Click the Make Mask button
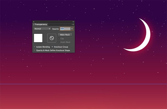Screen dimensions: 167x109 click(65, 35)
